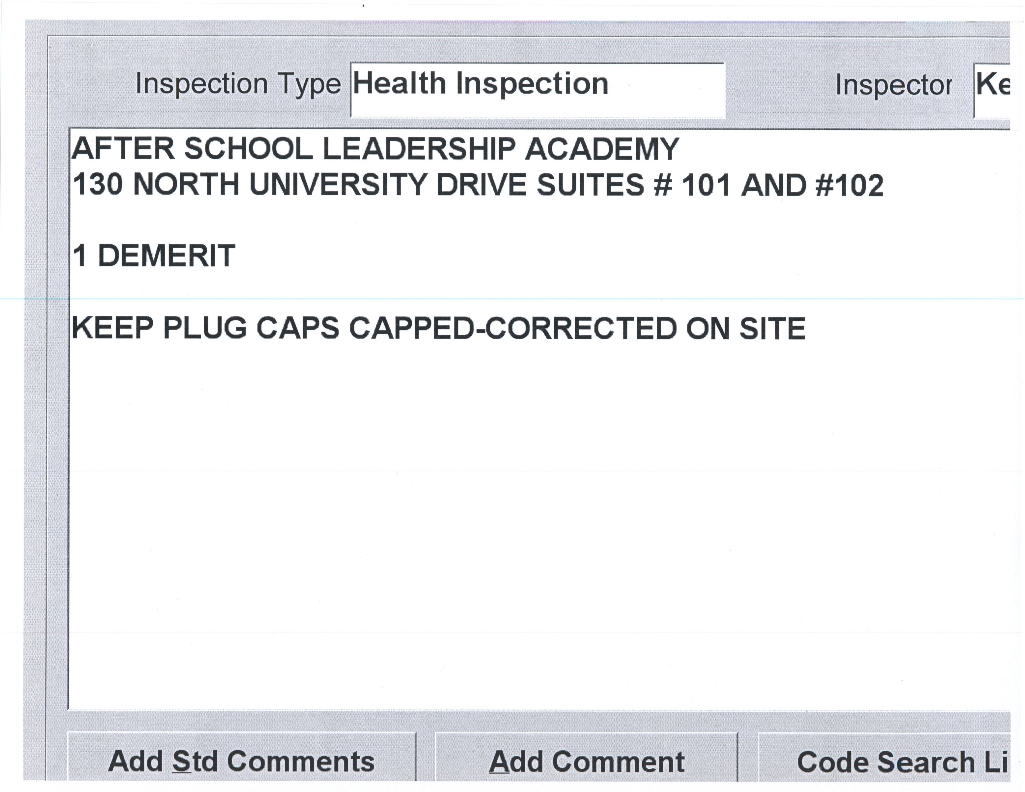Screen dimensions: 1025x792
Task: Place cursor on the 1 DEMERIT line
Action: pos(154,256)
